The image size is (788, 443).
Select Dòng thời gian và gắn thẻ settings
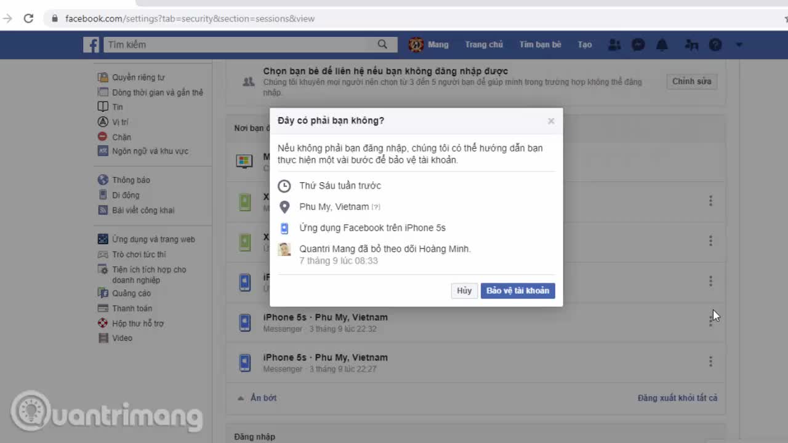tap(158, 92)
